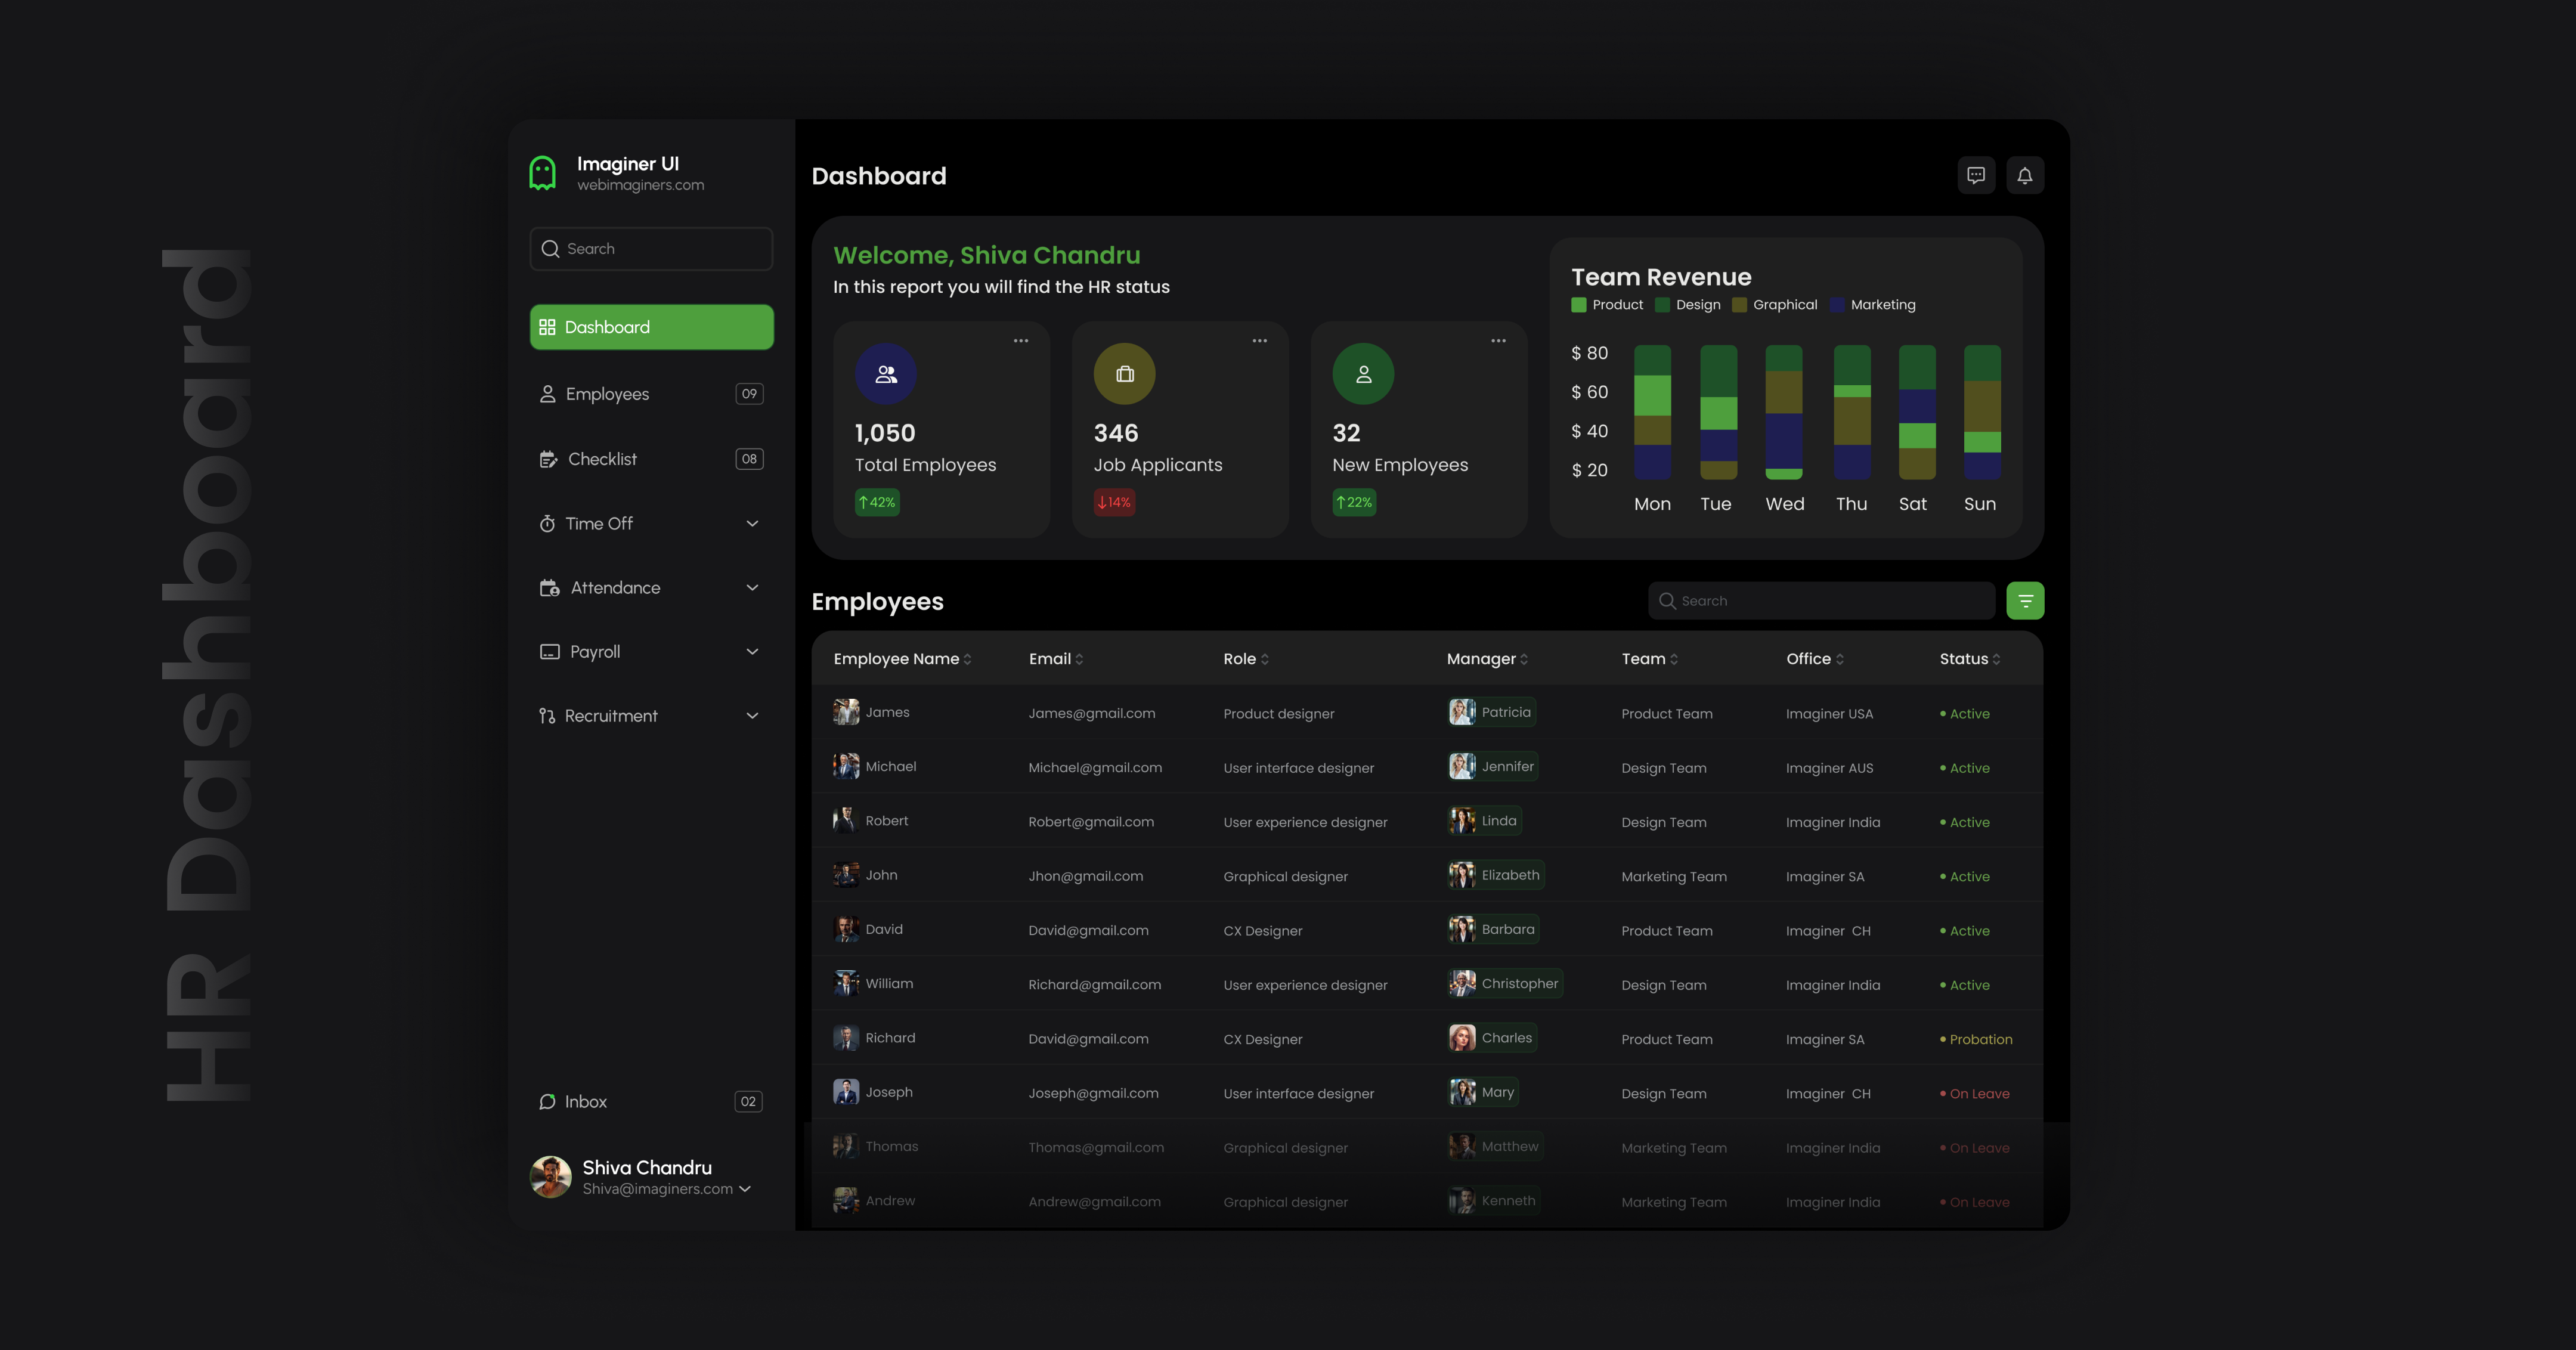Click James's avatar thumbnail
2576x1350 pixels.
[846, 712]
